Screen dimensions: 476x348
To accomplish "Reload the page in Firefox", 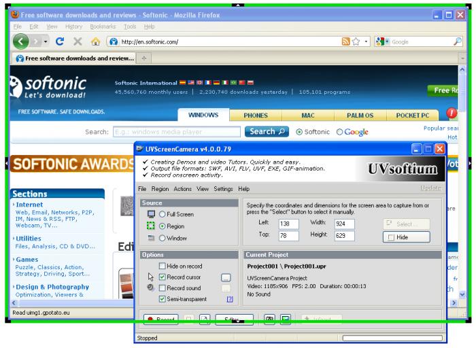I will tap(60, 41).
